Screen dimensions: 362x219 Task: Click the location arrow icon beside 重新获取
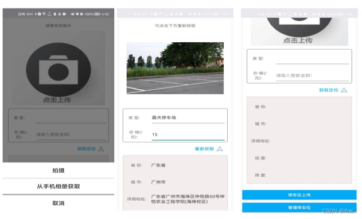[220, 149]
